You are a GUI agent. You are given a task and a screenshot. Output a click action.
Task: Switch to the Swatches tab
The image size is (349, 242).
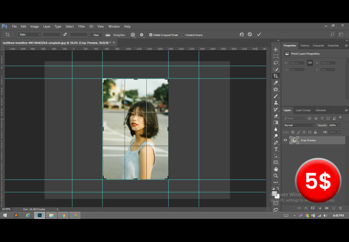(333, 46)
